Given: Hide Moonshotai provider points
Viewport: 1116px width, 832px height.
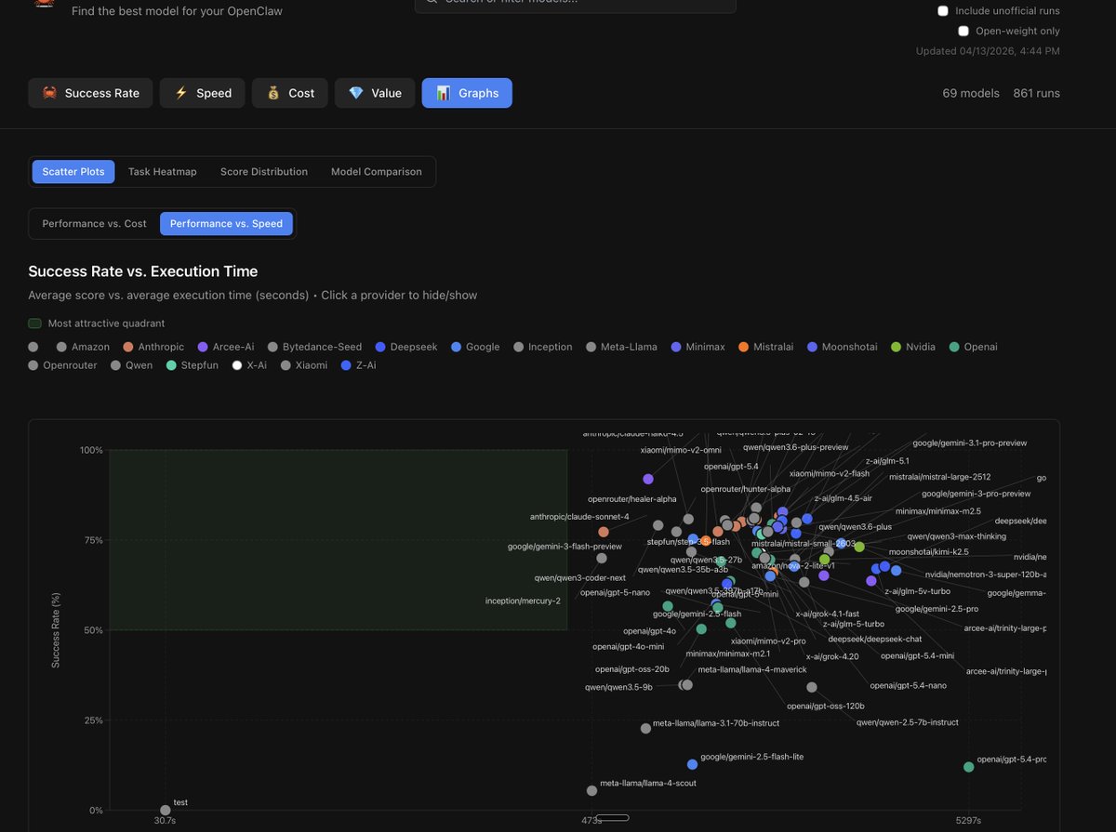Looking at the screenshot, I should click(843, 347).
